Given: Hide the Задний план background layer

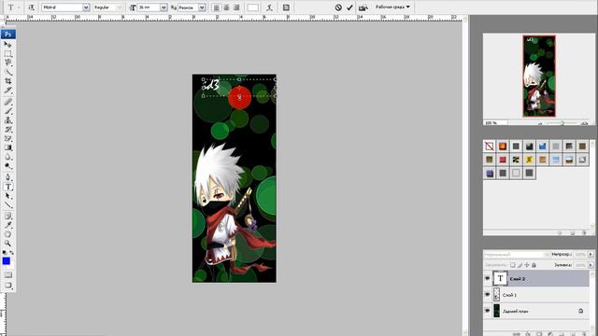Looking at the screenshot, I should coord(487,311).
